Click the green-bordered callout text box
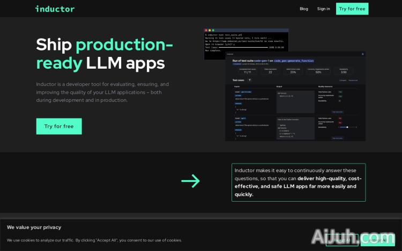Screen dimensions: 402x251 [x=299, y=182]
